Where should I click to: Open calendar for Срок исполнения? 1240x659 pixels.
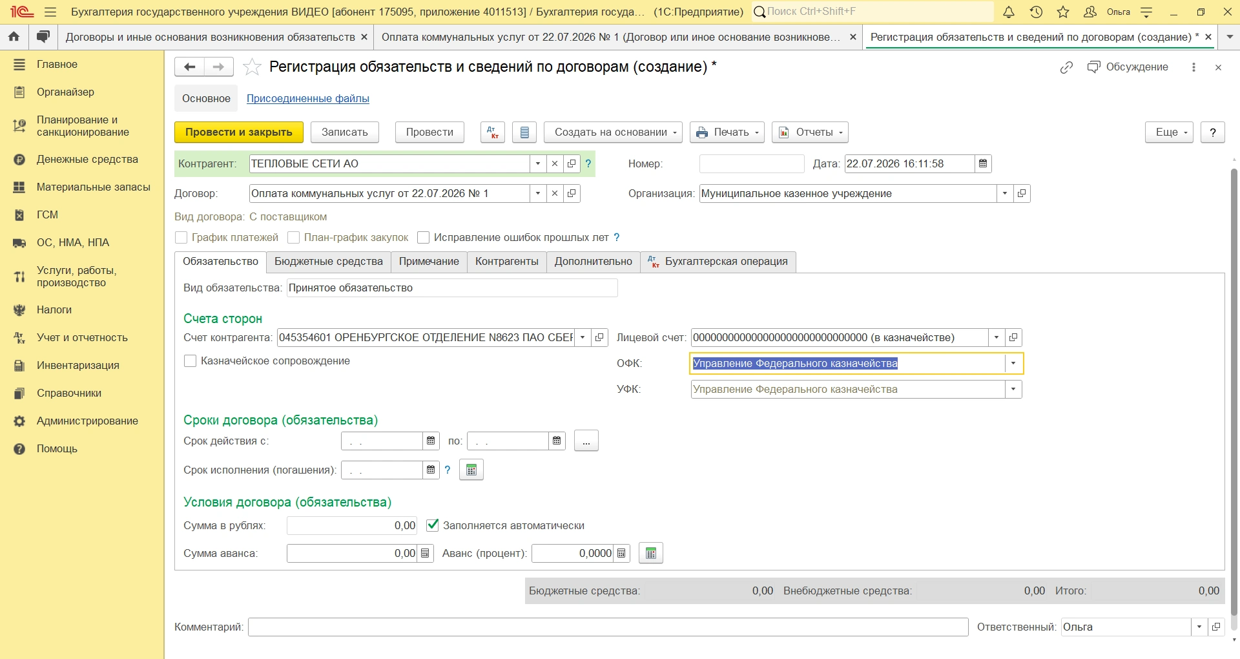tap(431, 470)
